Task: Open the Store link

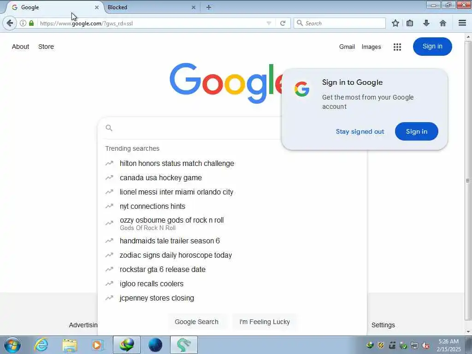Action: [x=46, y=47]
